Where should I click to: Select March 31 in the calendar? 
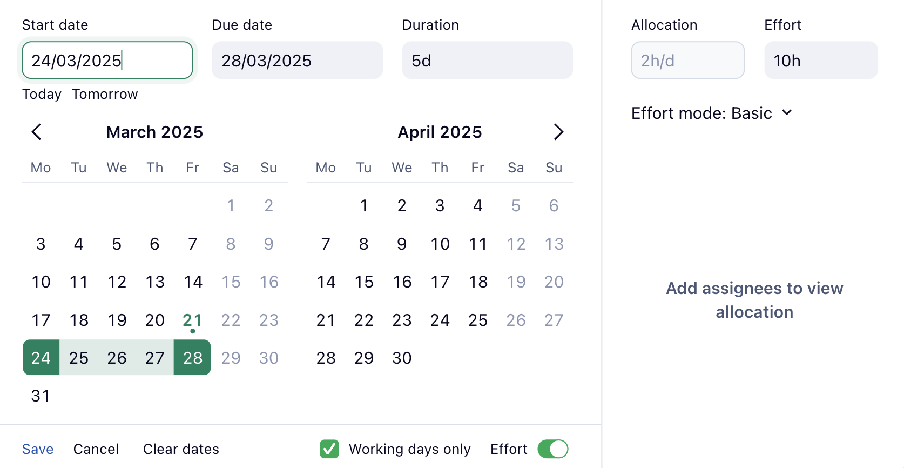point(41,396)
